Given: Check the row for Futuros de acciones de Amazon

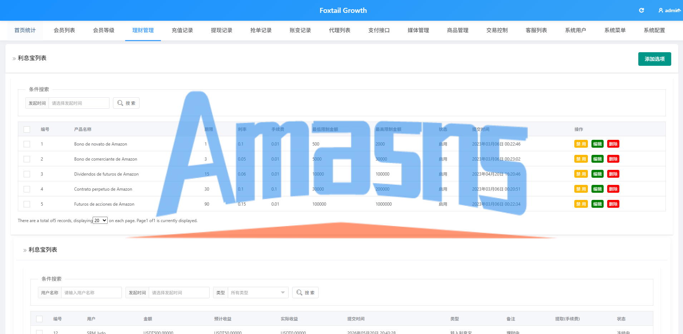Looking at the screenshot, I should tap(27, 204).
